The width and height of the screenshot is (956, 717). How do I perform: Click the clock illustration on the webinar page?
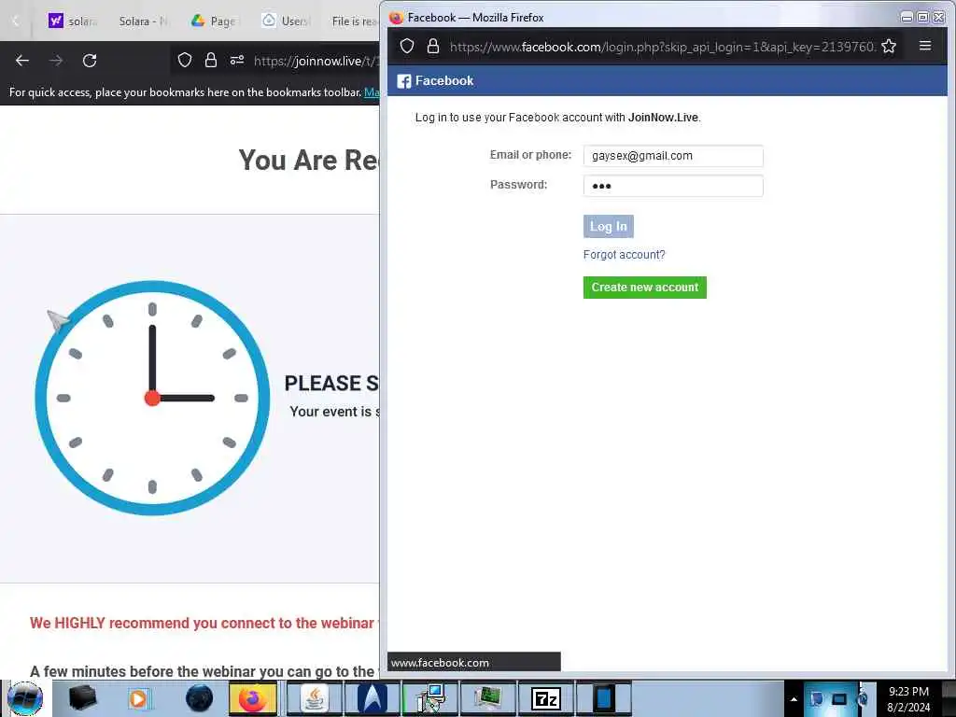click(152, 398)
